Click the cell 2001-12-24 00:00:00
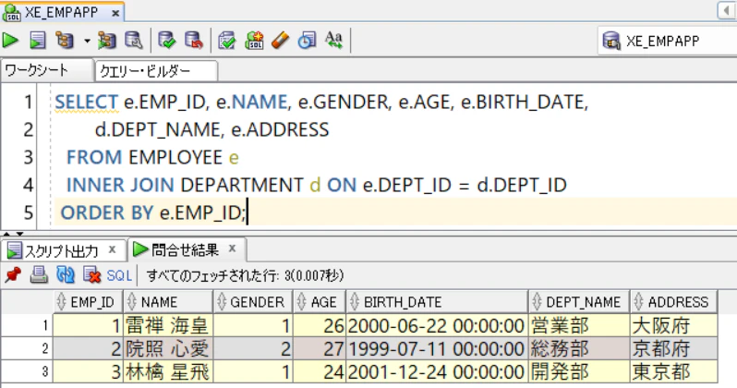 pos(437,371)
